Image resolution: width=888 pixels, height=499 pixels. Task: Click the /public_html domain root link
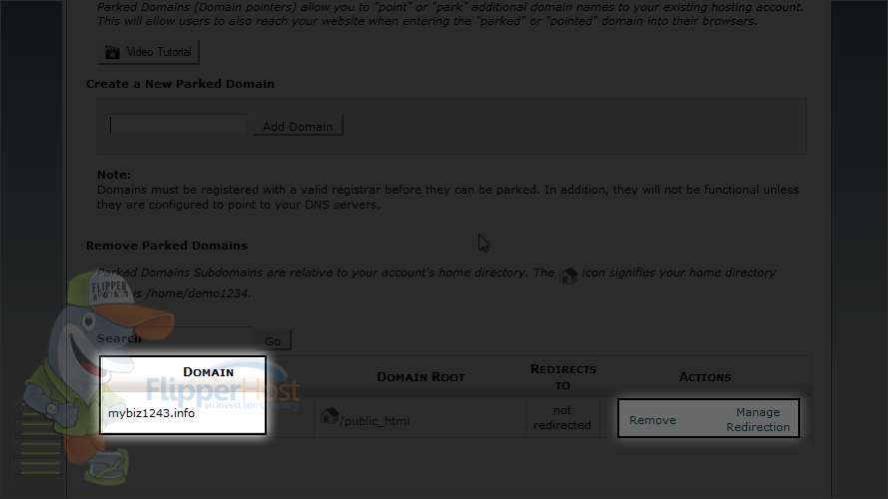pyautogui.click(x=375, y=421)
